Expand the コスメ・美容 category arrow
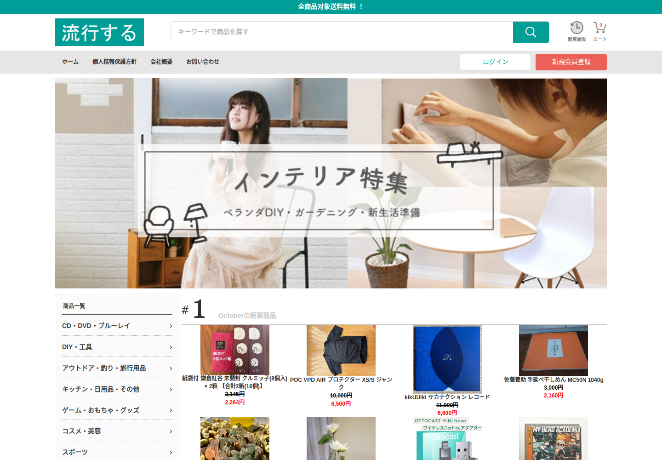 pyautogui.click(x=171, y=431)
